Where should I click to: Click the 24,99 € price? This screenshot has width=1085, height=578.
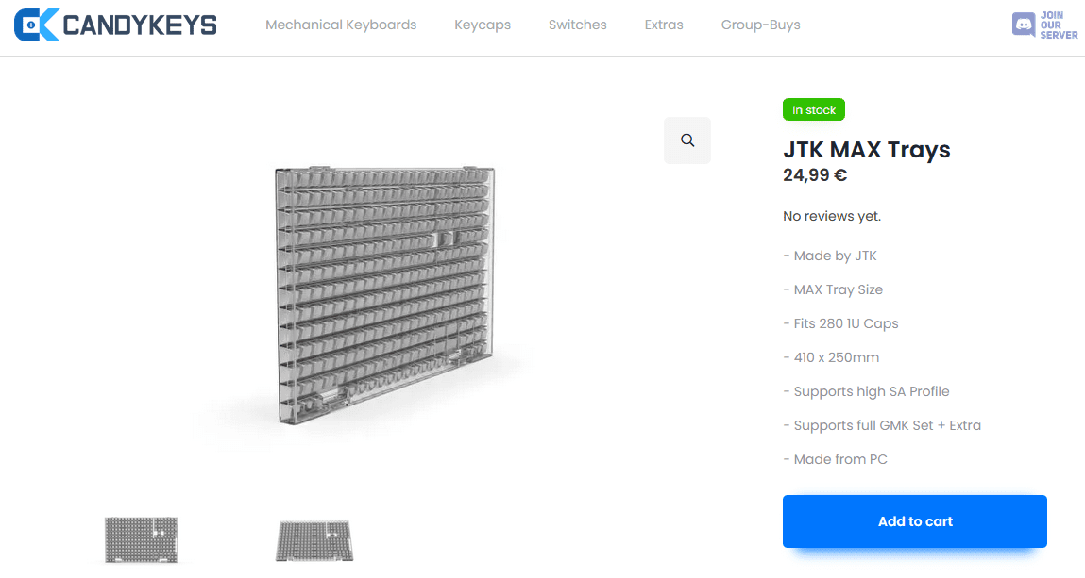tap(814, 175)
